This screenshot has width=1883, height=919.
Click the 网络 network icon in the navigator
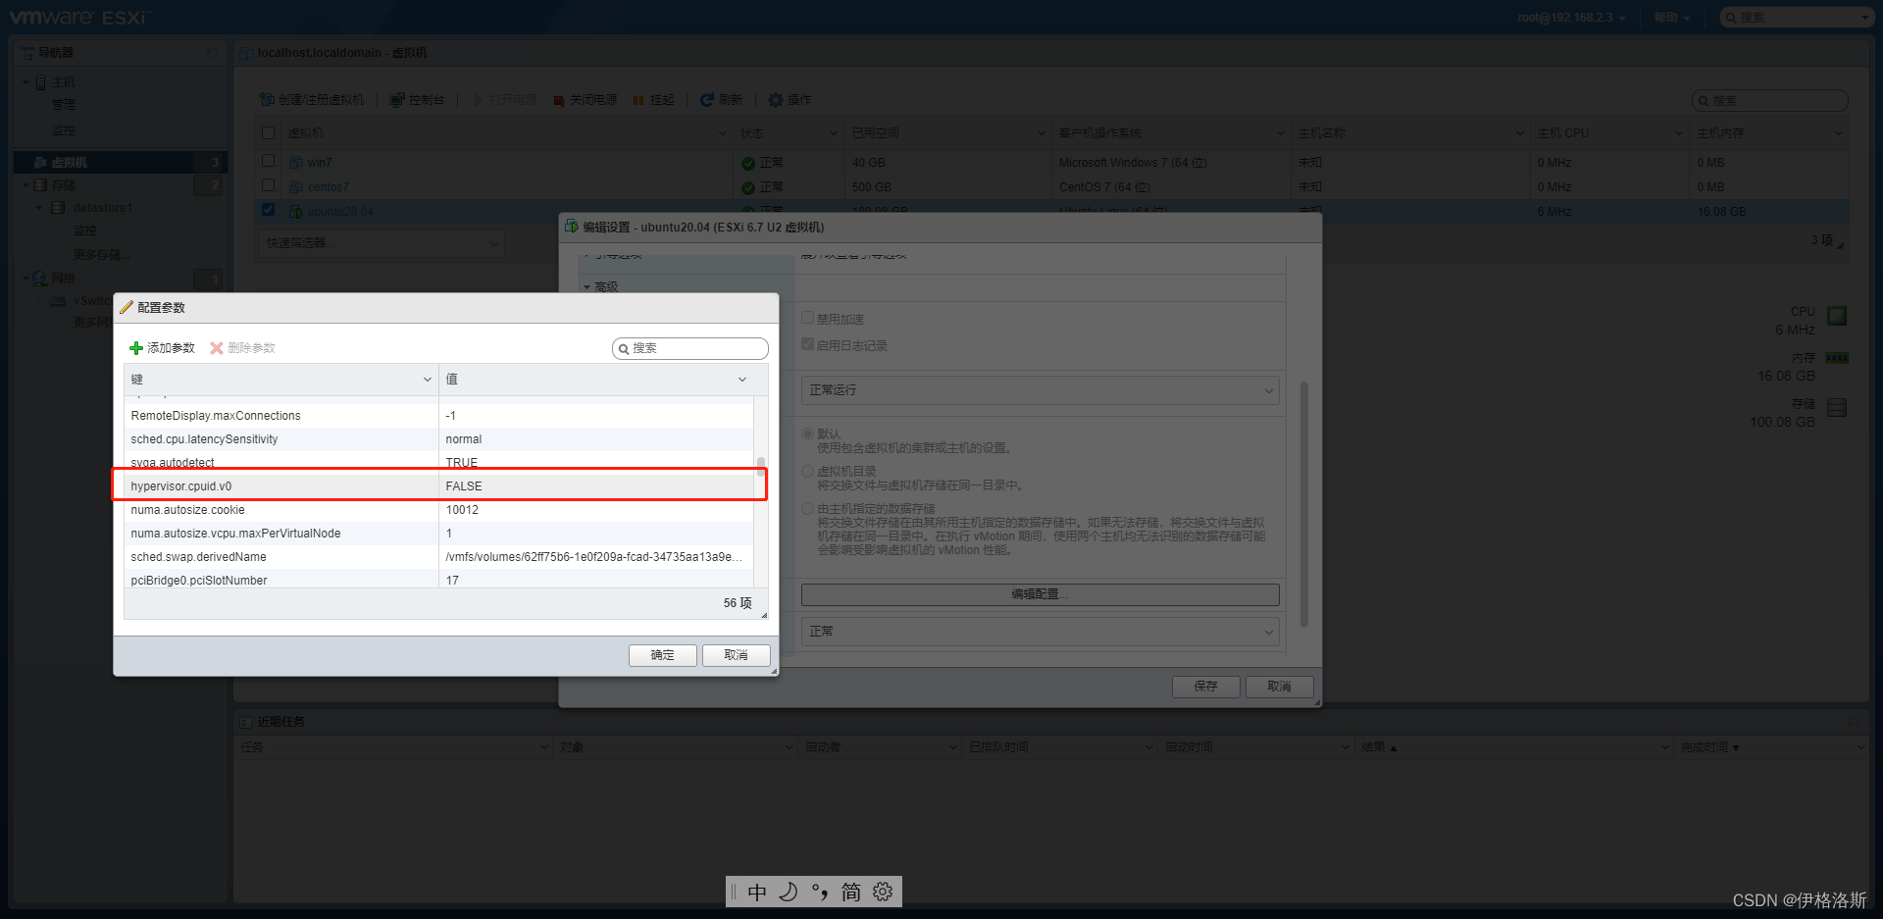(x=40, y=279)
